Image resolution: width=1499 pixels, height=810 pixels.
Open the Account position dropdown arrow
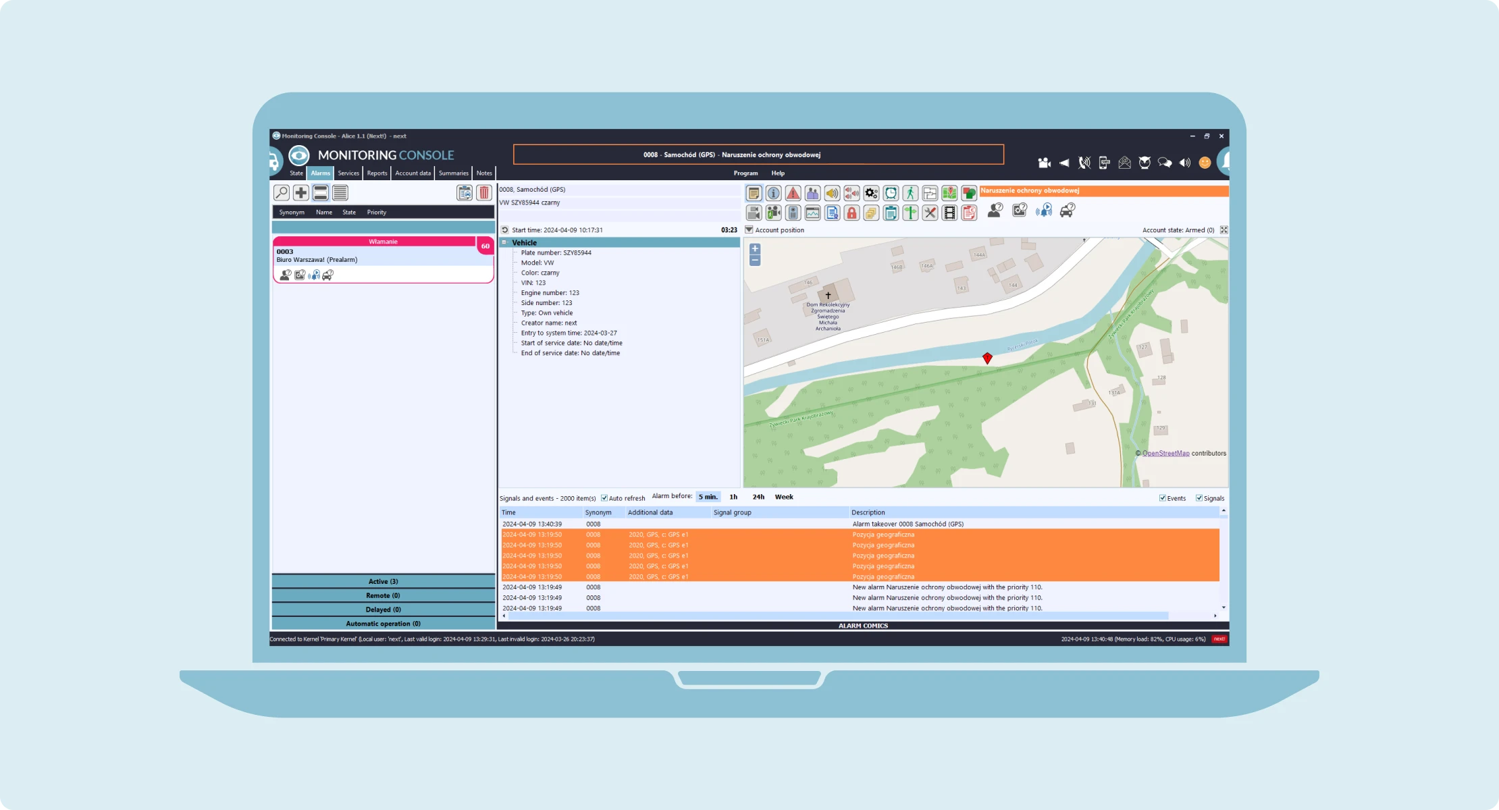pos(749,230)
